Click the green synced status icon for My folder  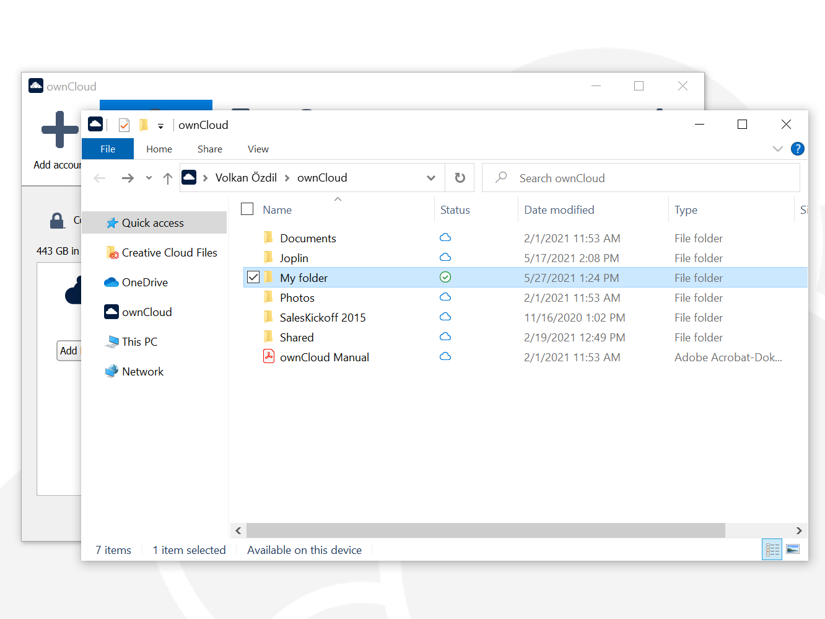pyautogui.click(x=445, y=277)
